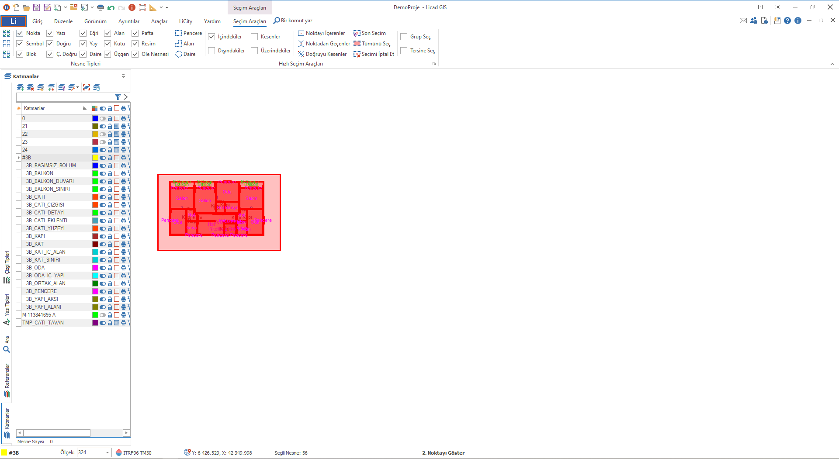Click the arrow next to the layer filter icon
The width and height of the screenshot is (839, 459).
click(x=125, y=97)
